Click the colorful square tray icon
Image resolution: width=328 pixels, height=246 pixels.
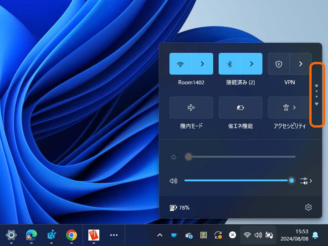point(204,235)
